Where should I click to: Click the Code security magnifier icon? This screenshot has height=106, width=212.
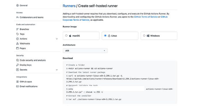pyautogui.click(x=17, y=60)
